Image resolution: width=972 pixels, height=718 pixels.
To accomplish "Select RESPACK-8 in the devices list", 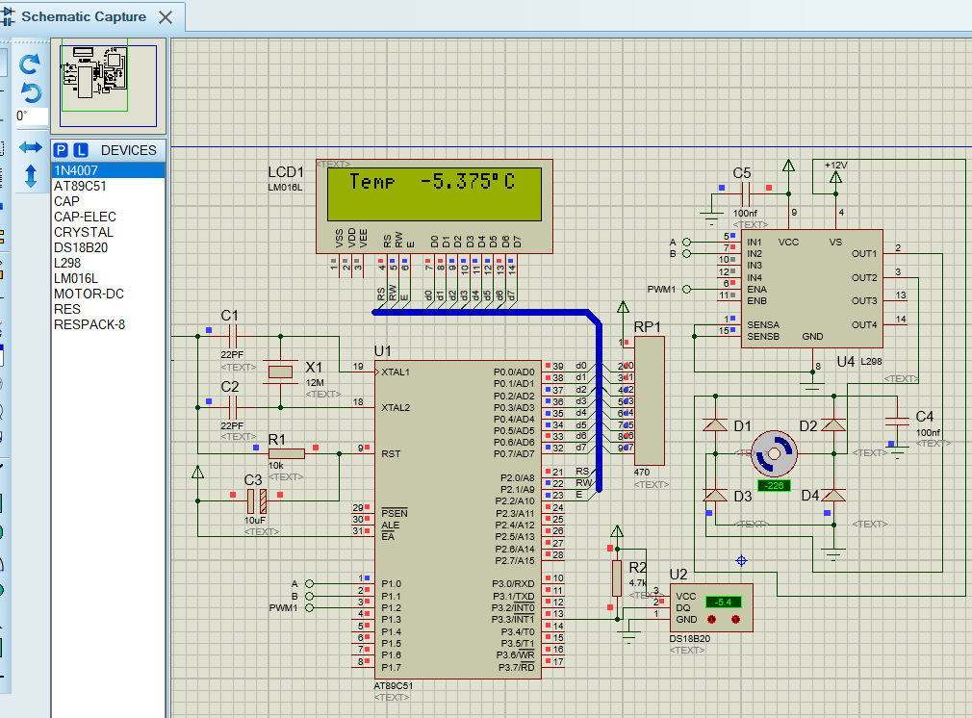I will [89, 324].
